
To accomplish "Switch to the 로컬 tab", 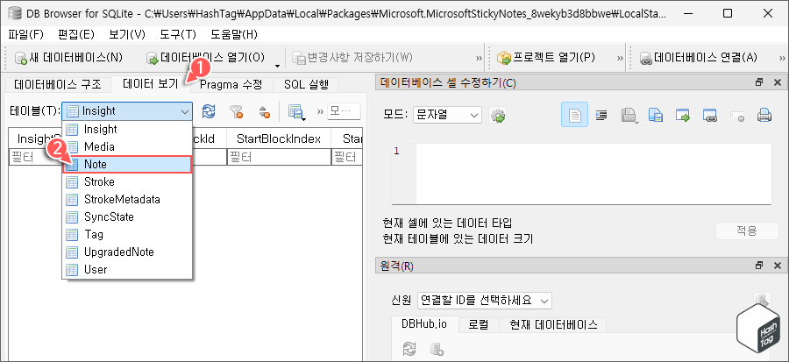I will tap(479, 325).
